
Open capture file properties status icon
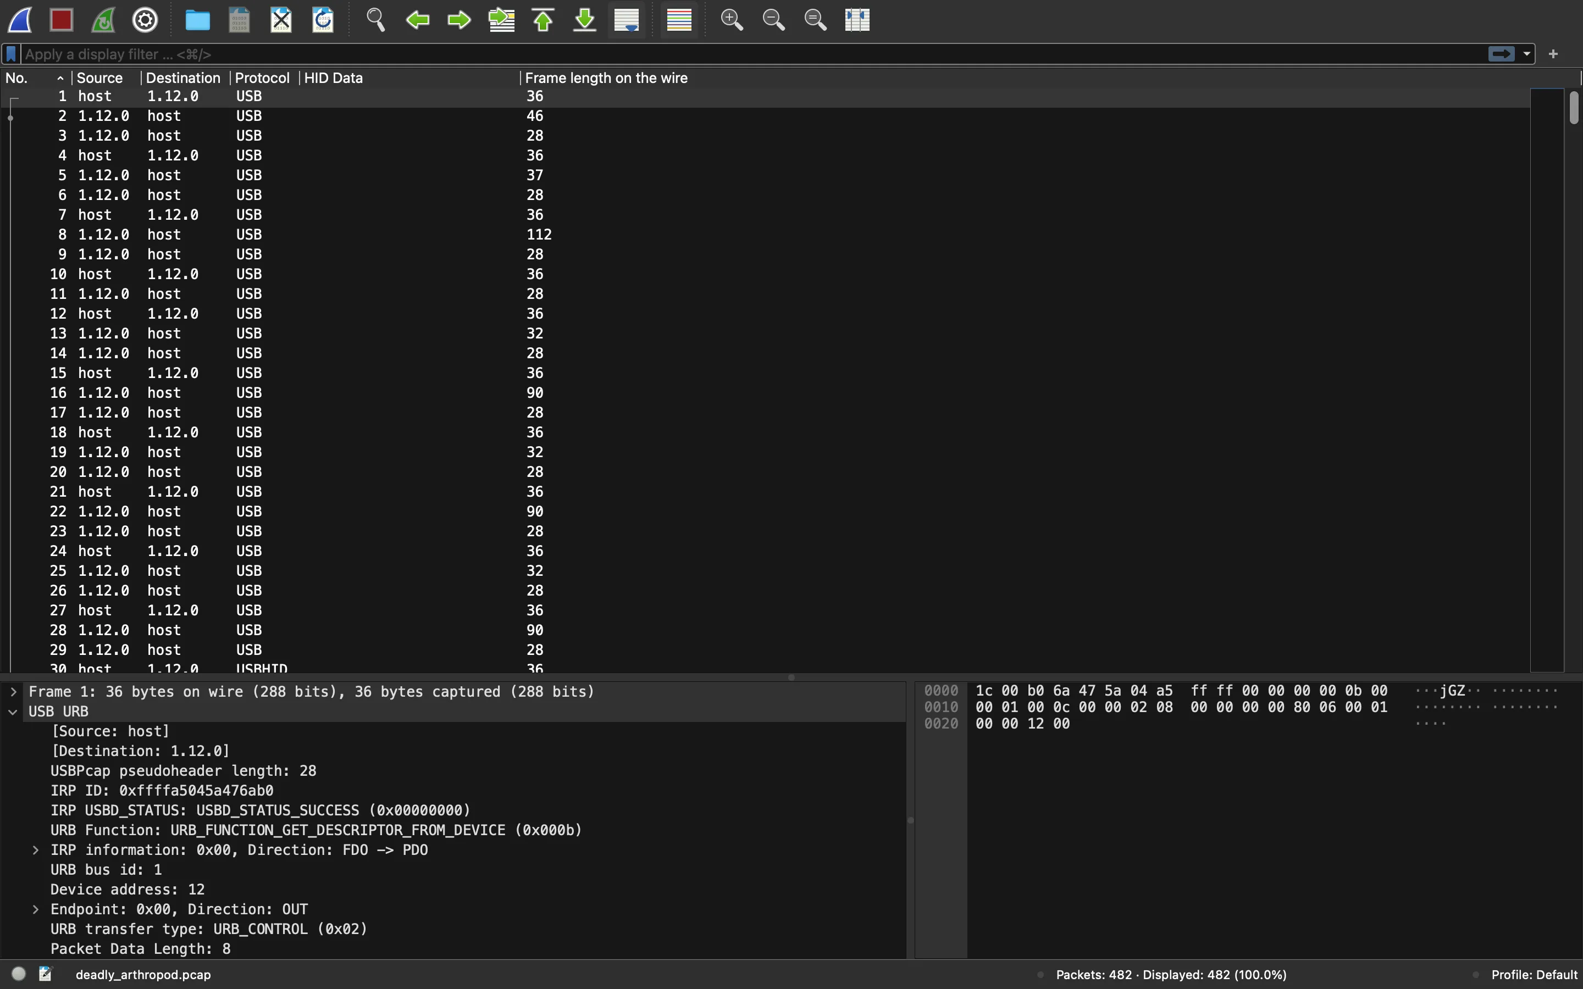tap(45, 974)
